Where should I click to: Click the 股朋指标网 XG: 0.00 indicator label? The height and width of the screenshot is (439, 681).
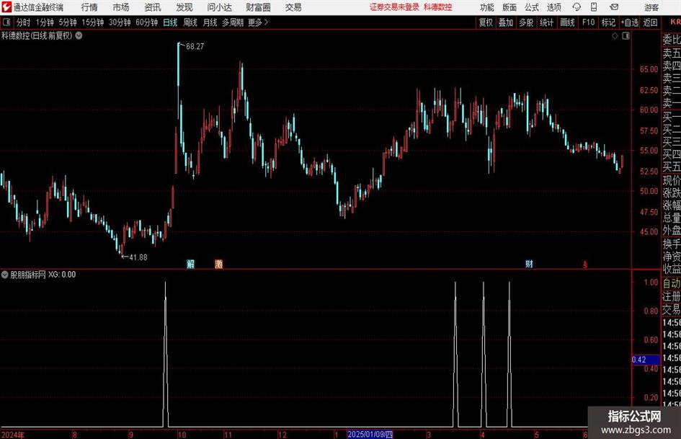coord(43,275)
